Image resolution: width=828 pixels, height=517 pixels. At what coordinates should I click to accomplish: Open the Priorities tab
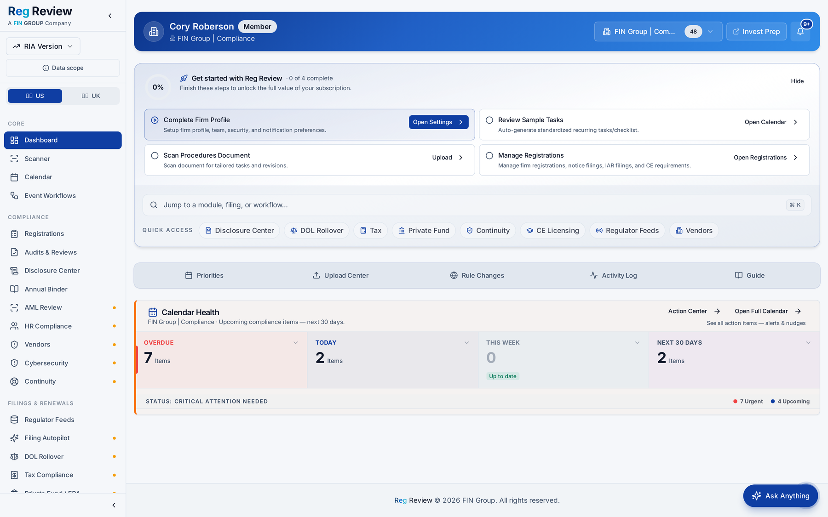click(204, 275)
